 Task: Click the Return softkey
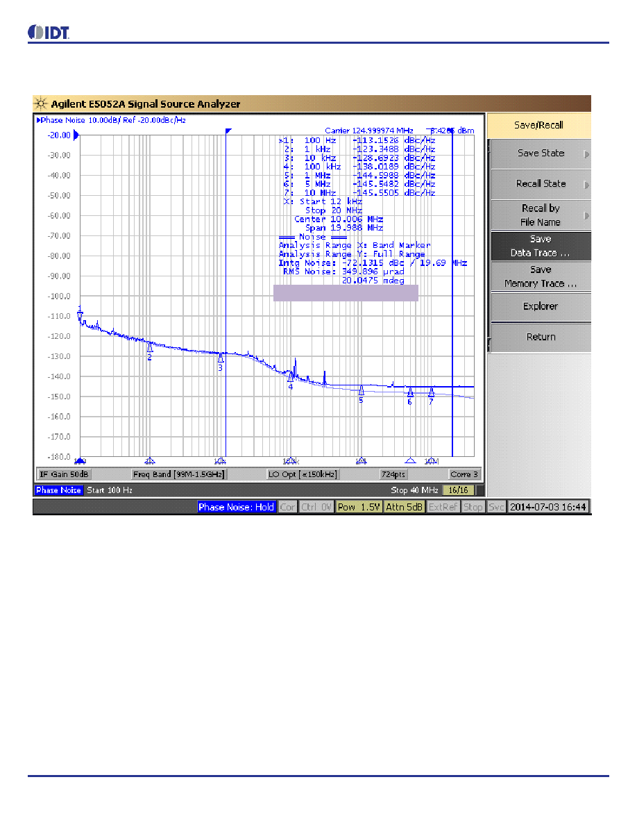click(x=541, y=337)
